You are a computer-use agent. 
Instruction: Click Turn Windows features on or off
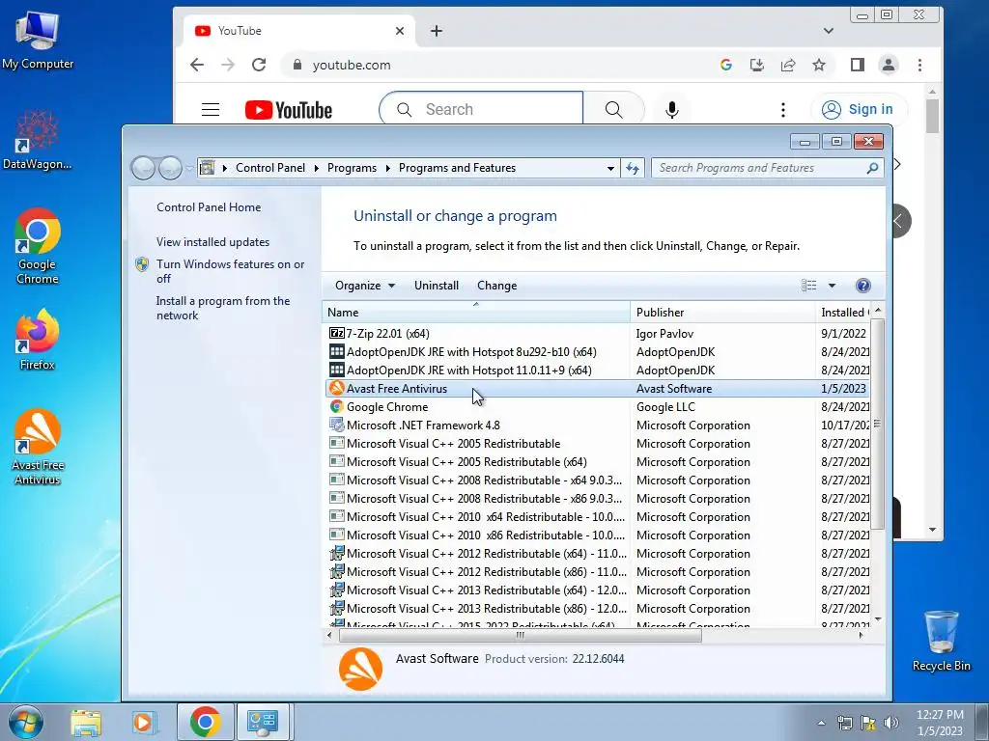tap(230, 271)
